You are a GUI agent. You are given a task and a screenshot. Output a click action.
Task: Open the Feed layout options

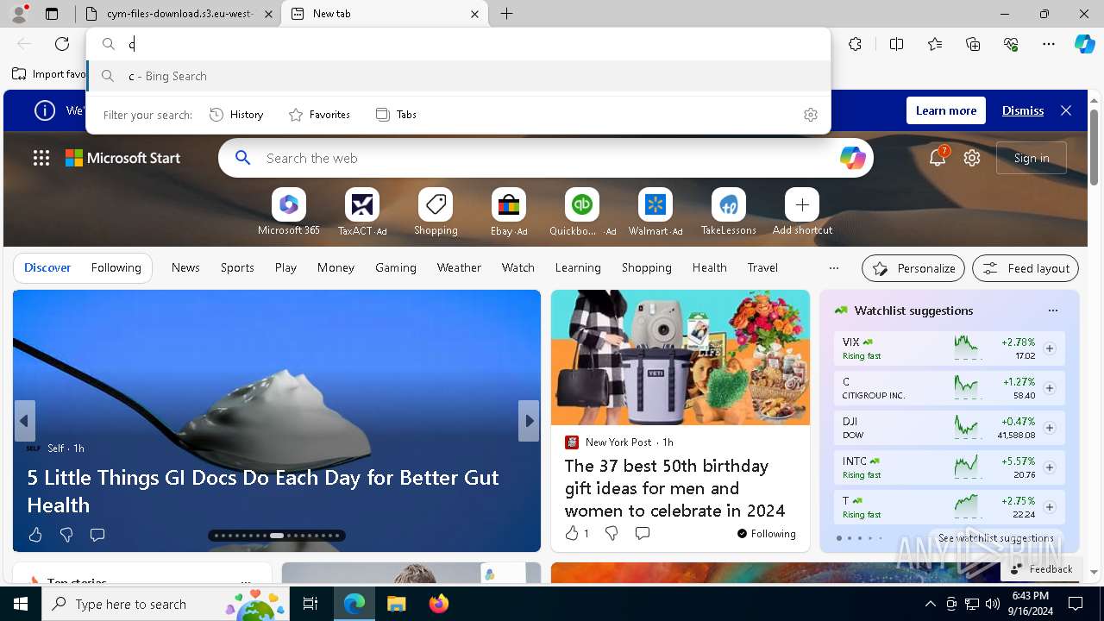(1026, 268)
